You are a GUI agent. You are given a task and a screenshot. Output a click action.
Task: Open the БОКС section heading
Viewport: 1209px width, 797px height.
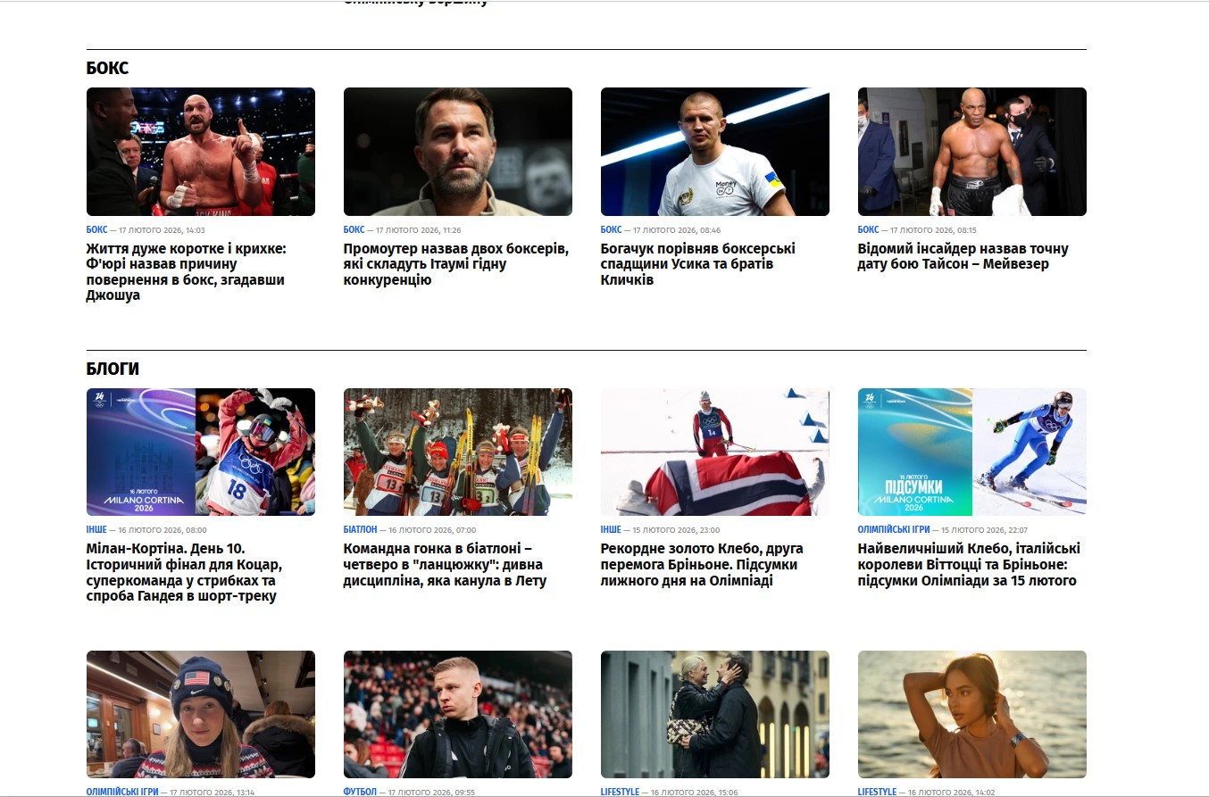pyautogui.click(x=107, y=68)
